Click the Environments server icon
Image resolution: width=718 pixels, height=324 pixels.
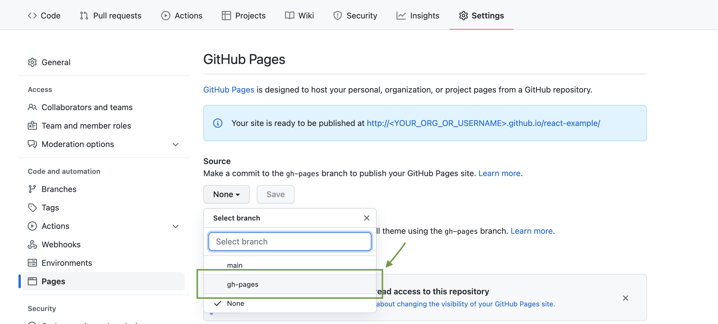click(x=32, y=263)
